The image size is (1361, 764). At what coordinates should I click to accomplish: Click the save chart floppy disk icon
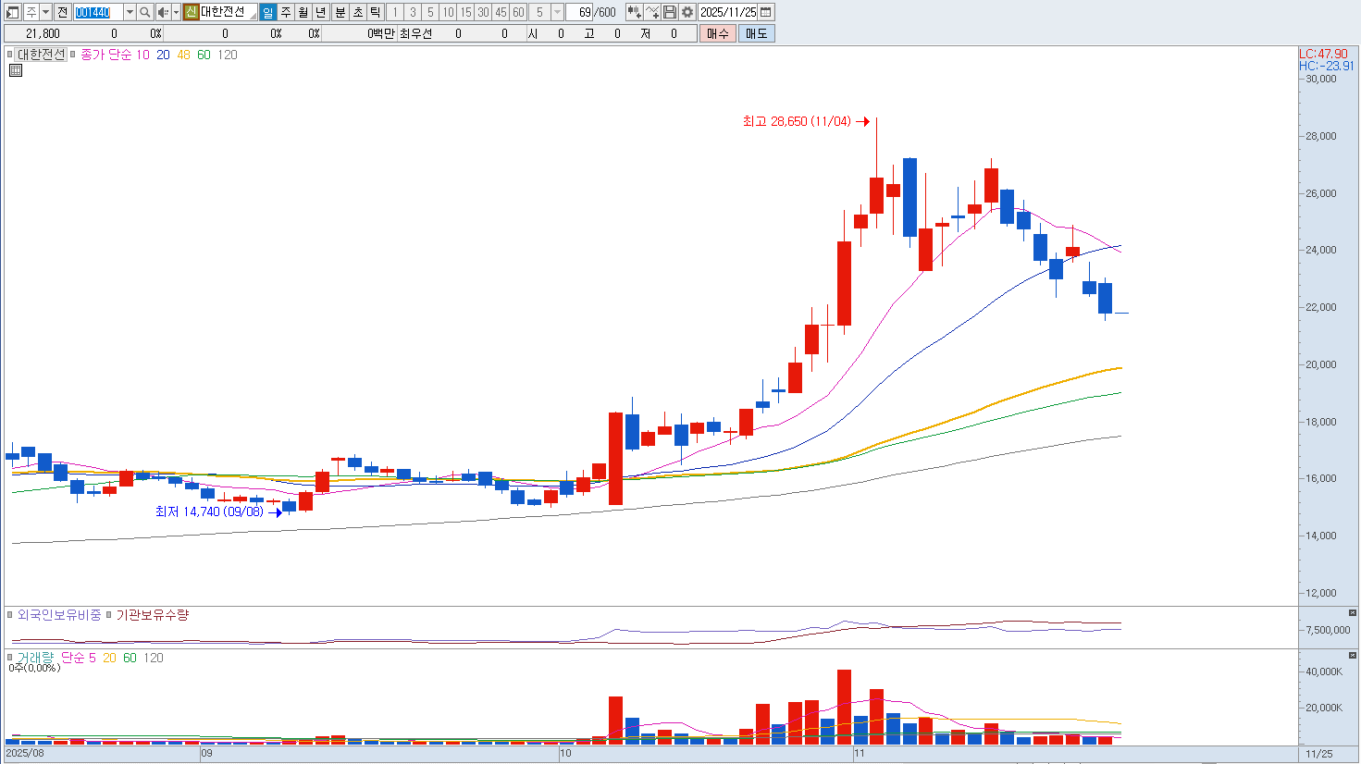tap(670, 12)
